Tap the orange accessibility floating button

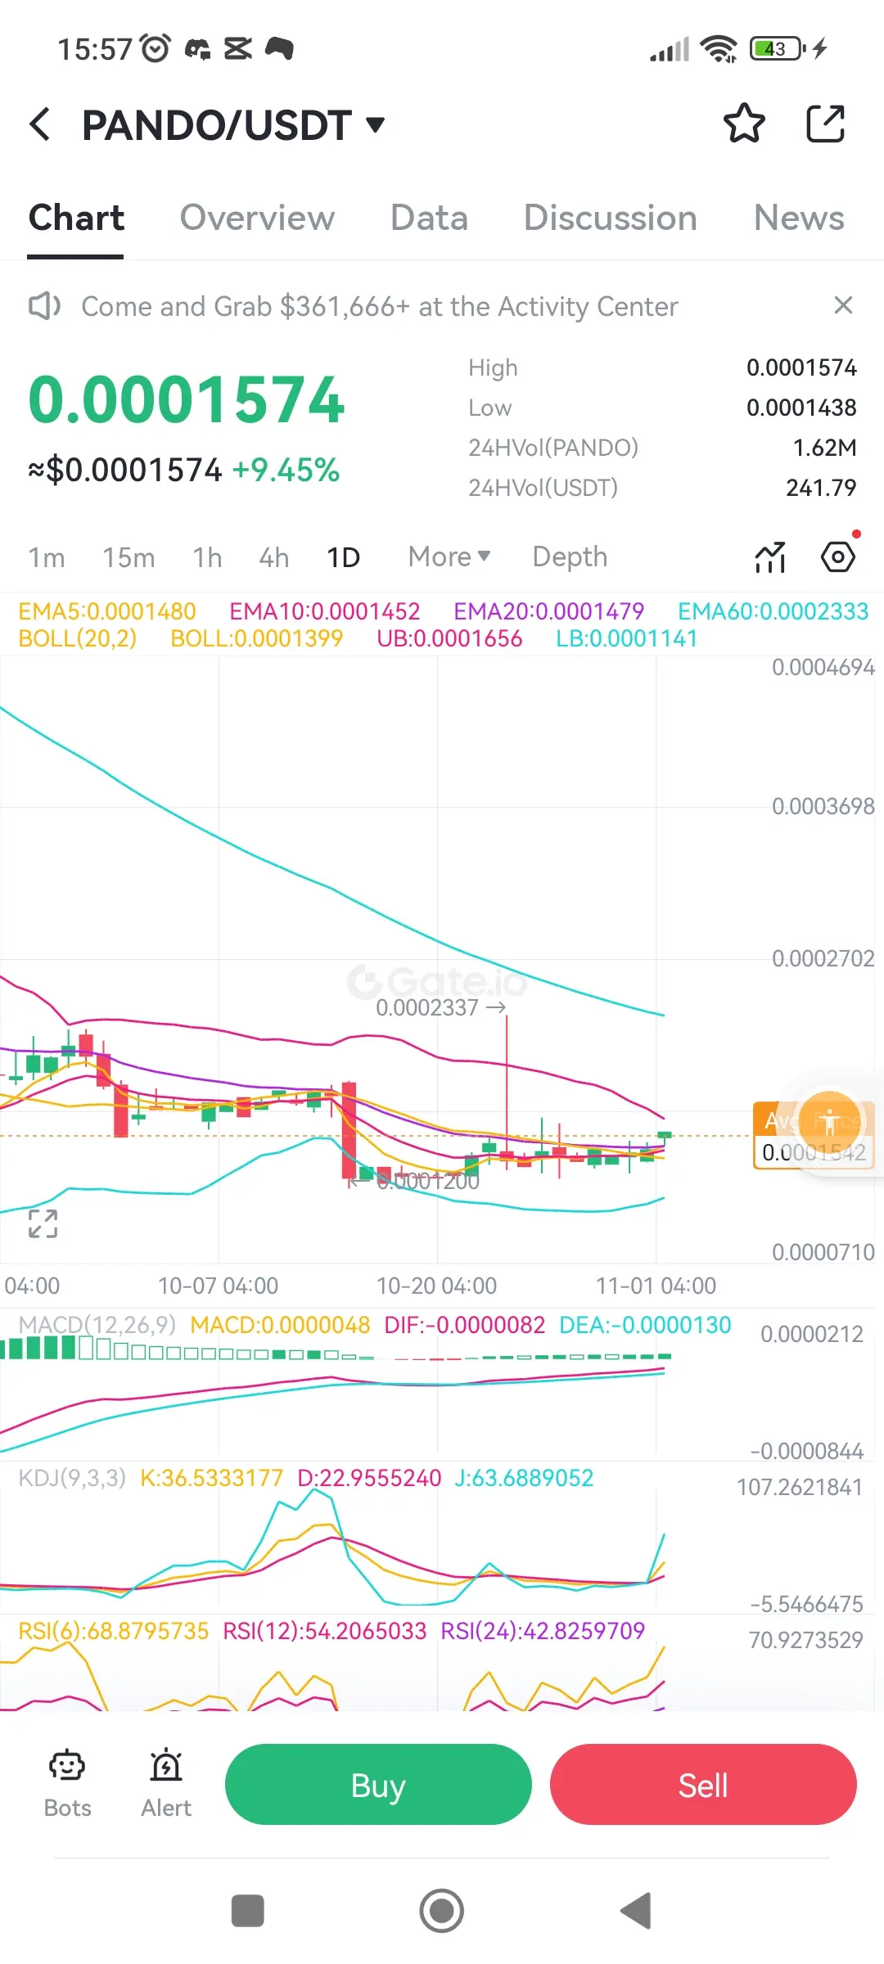coord(830,1122)
